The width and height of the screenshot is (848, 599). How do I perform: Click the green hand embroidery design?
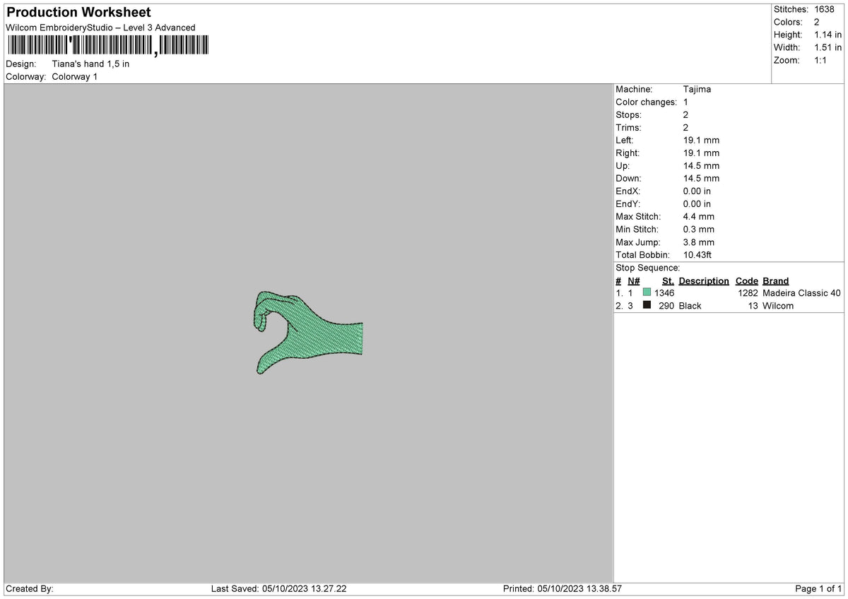[x=308, y=332]
